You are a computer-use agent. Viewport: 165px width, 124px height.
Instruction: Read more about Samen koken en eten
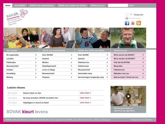coord(85,93)
